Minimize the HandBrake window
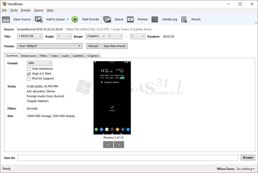The height and width of the screenshot is (173, 258). [228, 4]
